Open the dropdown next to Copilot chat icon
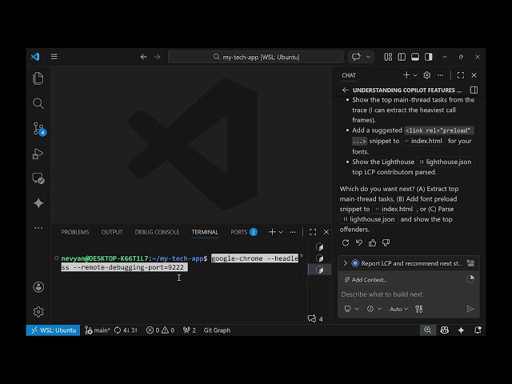 tap(368, 57)
